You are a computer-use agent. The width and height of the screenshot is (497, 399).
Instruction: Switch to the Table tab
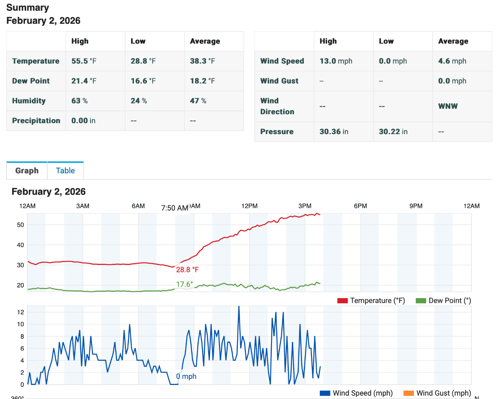(65, 171)
